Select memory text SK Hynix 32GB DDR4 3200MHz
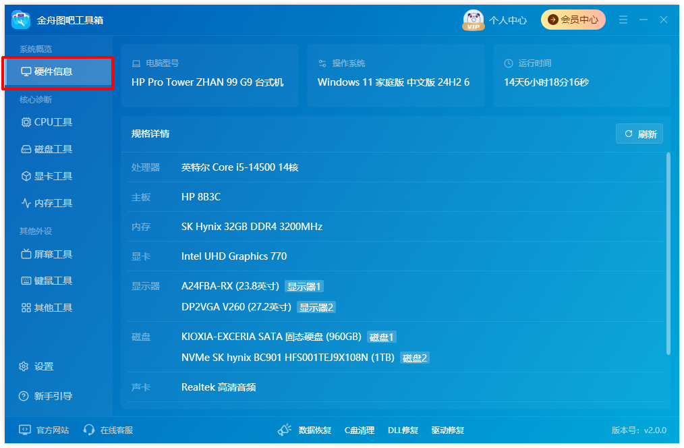The image size is (684, 448). [x=252, y=227]
